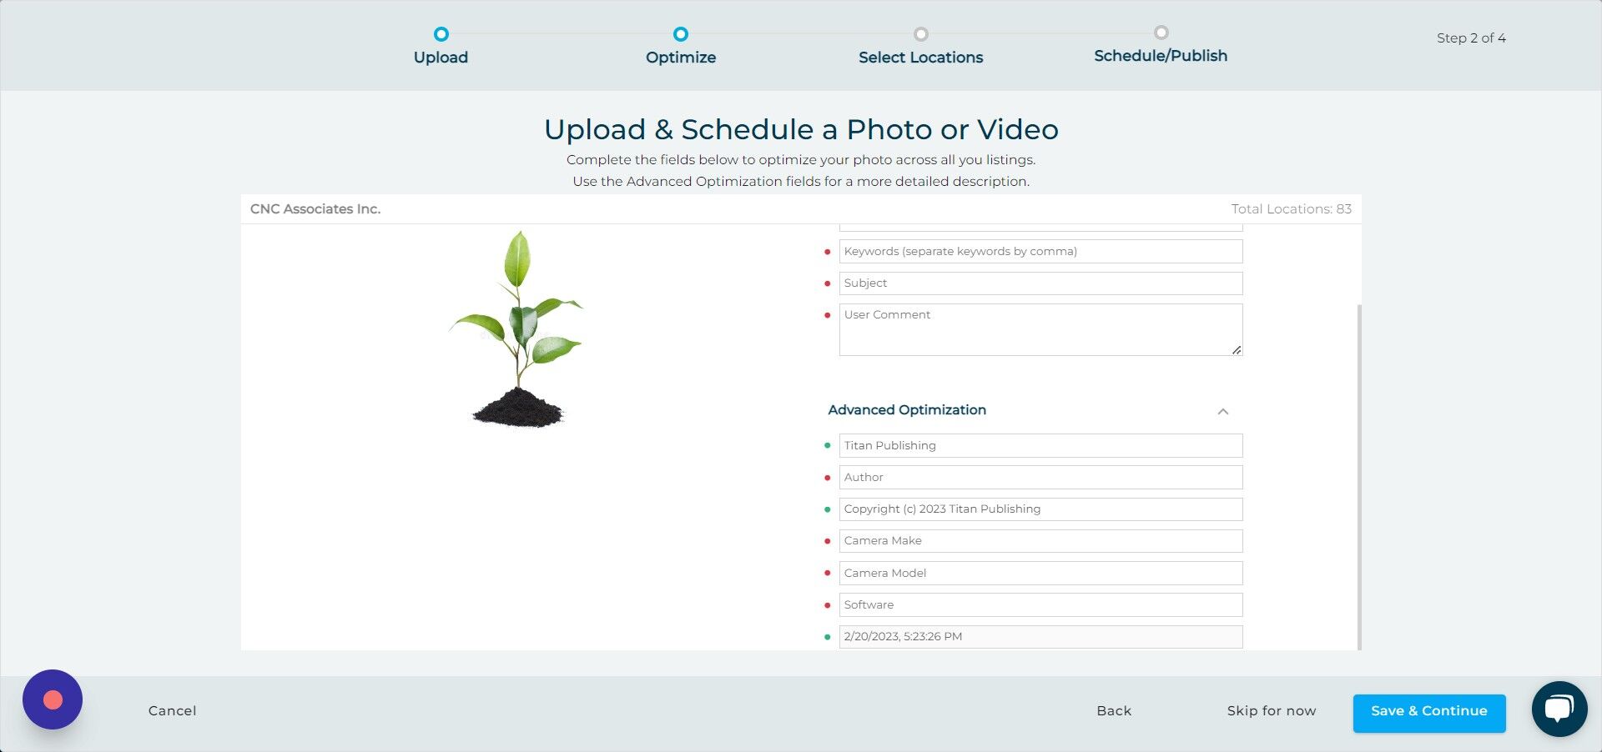
Task: Click the red dot beside Camera Model
Action: 827,574
